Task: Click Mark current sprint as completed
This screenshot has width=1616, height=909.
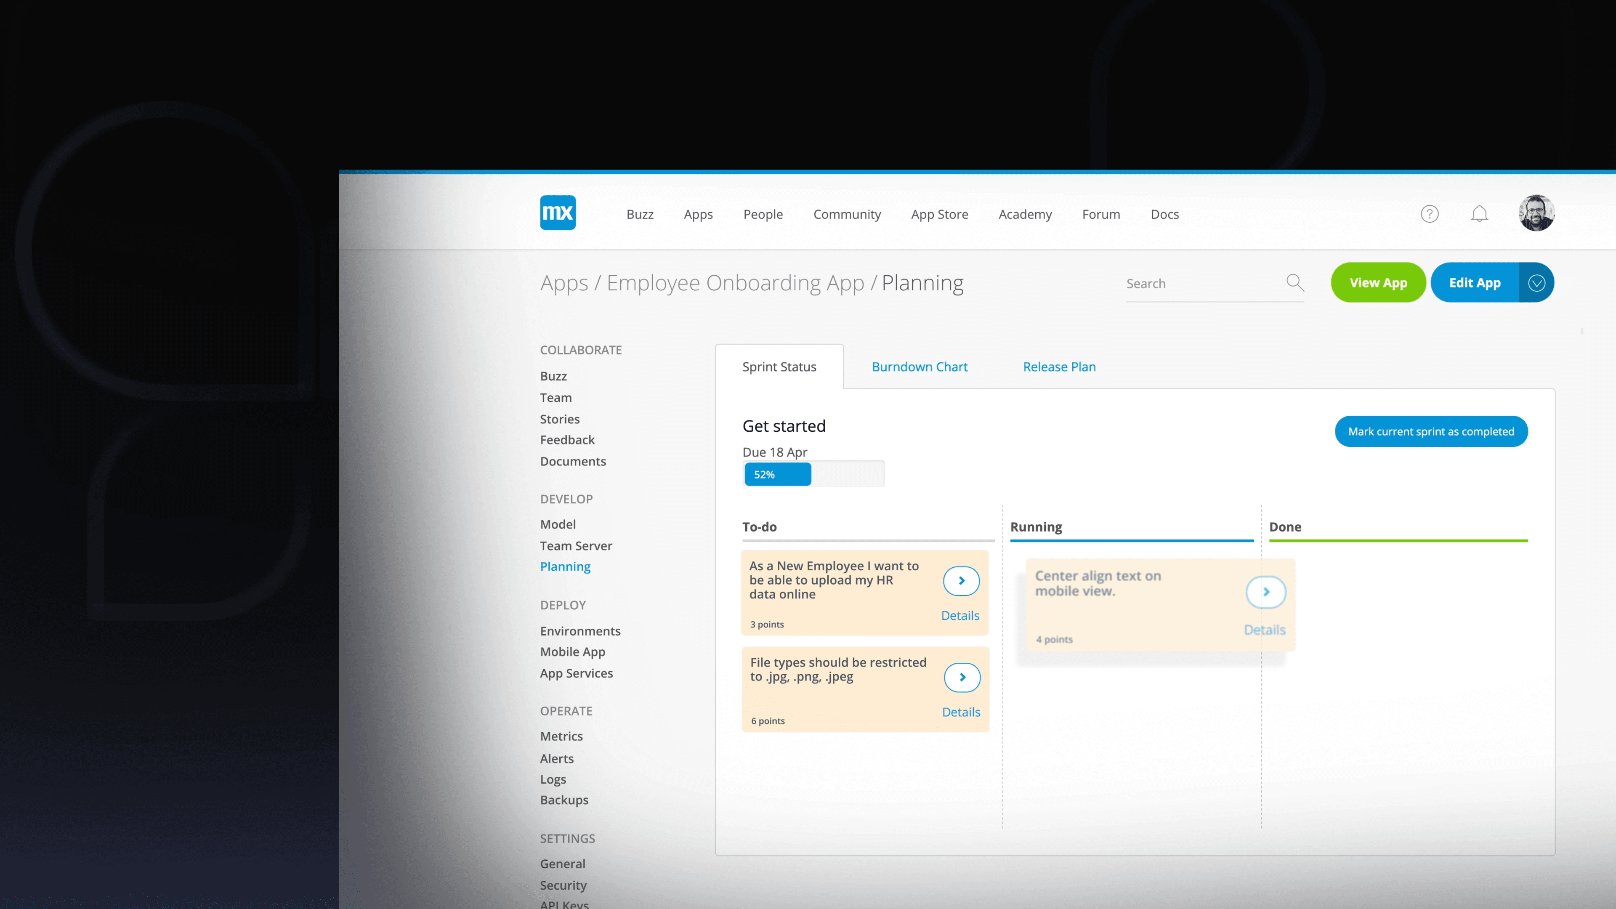Action: click(x=1430, y=432)
